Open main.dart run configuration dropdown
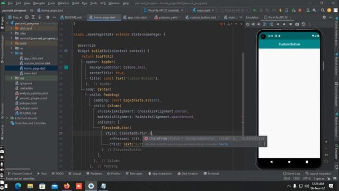This screenshot has height=191, width=339. [203, 10]
